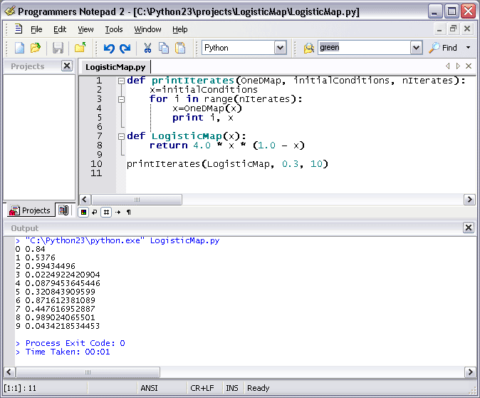Open the dropdown arrow next to Find
The height and width of the screenshot is (398, 480).
[468, 48]
